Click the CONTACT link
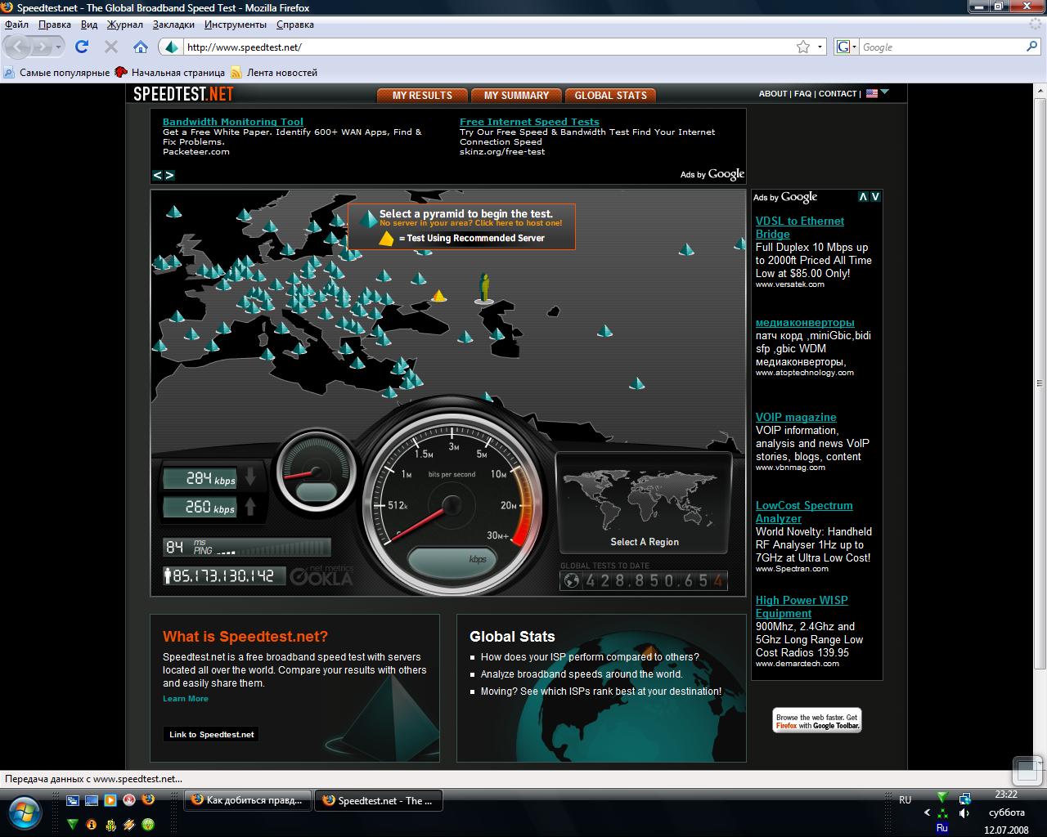This screenshot has height=837, width=1047. point(838,93)
